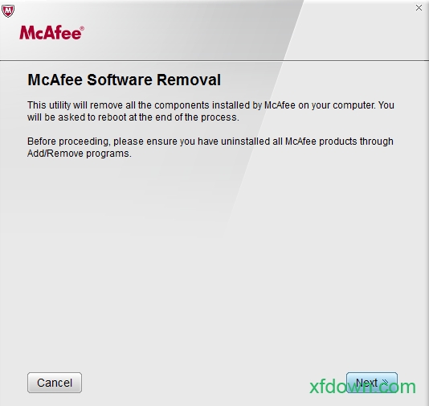Click the double chevron on Next button
This screenshot has width=429, height=406.
pos(385,382)
